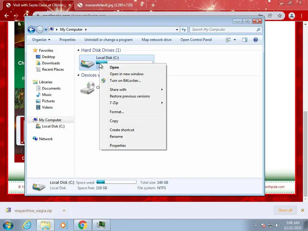This screenshot has height=231, width=308.
Task: Choose Open from the context menu
Action: coord(114,67)
